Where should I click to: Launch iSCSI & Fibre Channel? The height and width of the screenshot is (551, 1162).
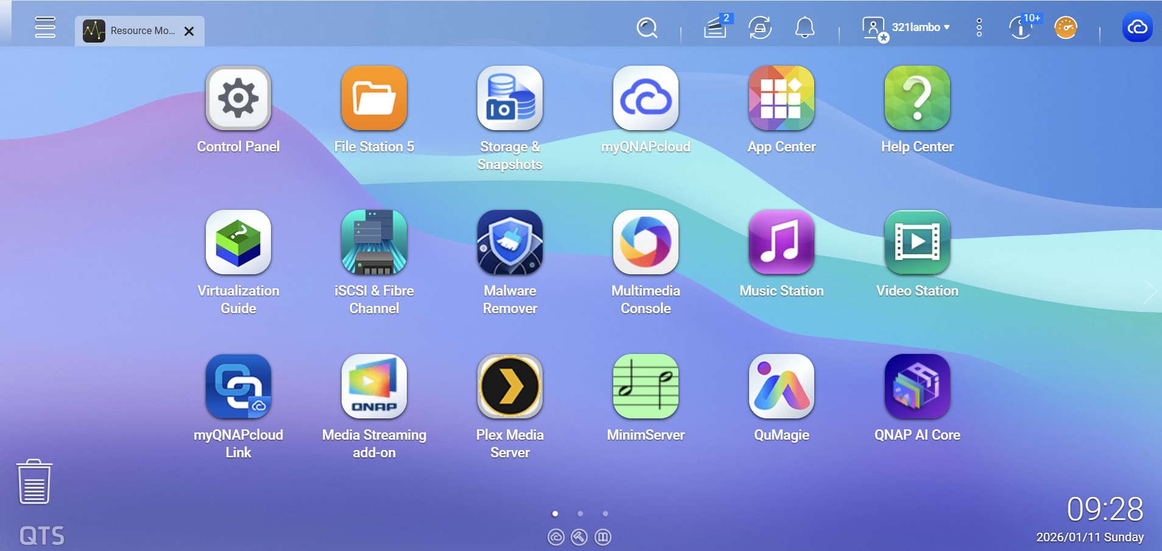point(374,243)
